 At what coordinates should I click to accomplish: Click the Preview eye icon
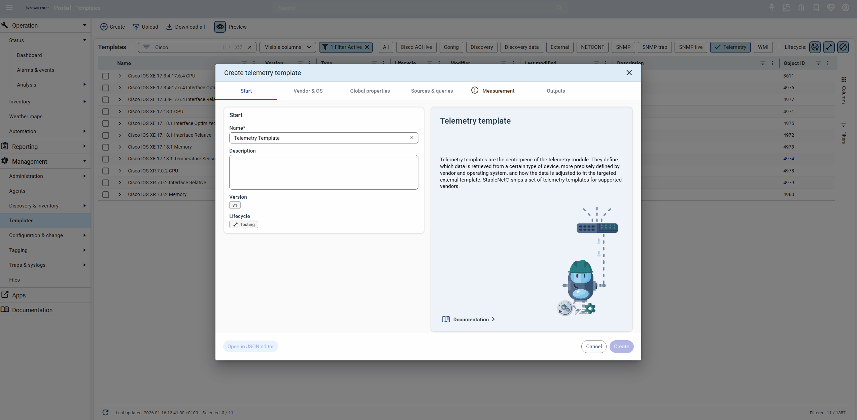220,27
